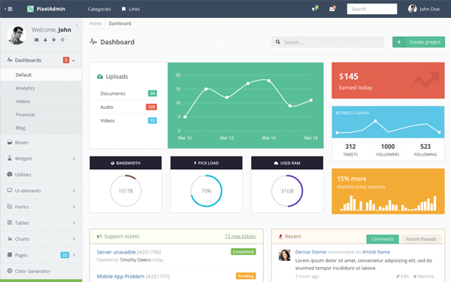Select the Financial sidebar item
Image resolution: width=451 pixels, height=282 pixels.
(41, 114)
